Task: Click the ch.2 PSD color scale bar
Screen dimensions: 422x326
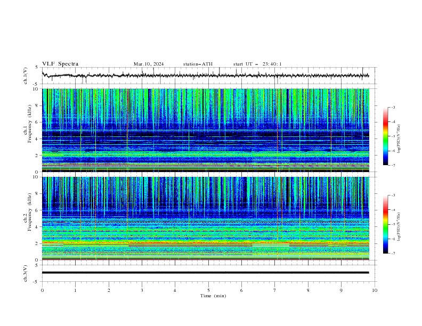Action: click(385, 224)
